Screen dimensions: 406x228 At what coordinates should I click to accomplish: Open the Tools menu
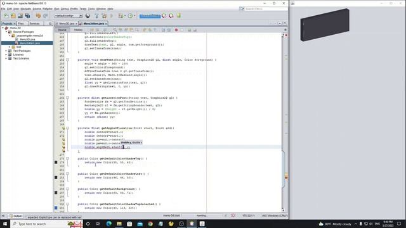click(91, 9)
